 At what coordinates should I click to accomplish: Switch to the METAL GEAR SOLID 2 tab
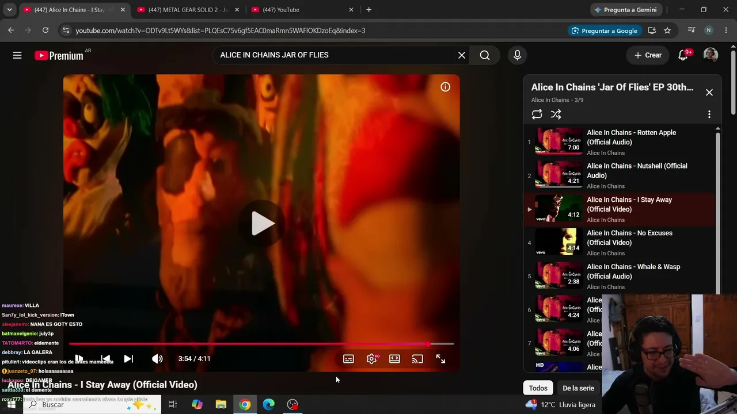click(x=189, y=10)
